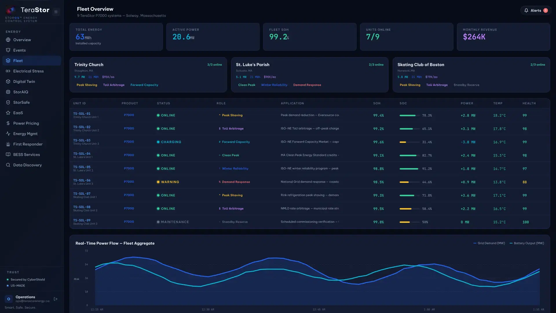The image size is (556, 313).
Task: Toggle Battery Output (MW) legend item
Action: 526,243
